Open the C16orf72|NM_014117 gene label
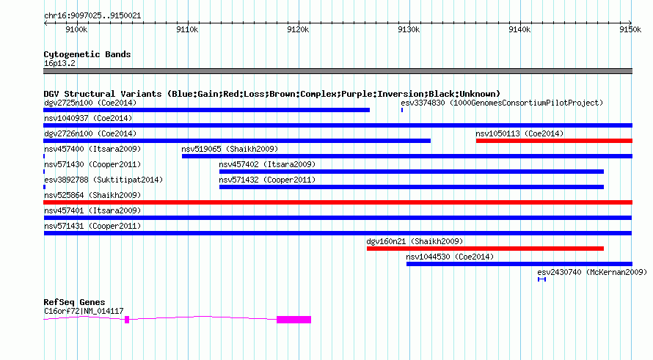The height and width of the screenshot is (360, 653). tap(84, 311)
